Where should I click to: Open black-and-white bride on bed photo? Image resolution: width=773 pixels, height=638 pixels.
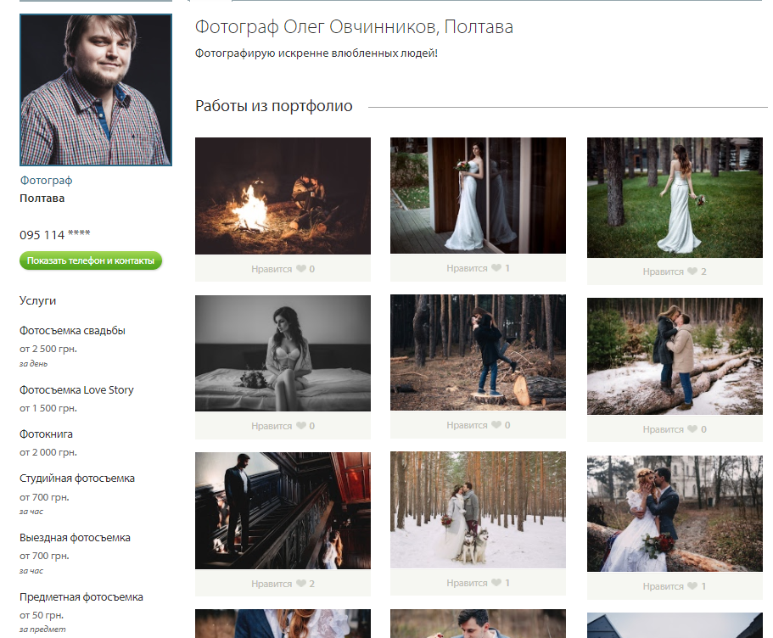point(283,353)
